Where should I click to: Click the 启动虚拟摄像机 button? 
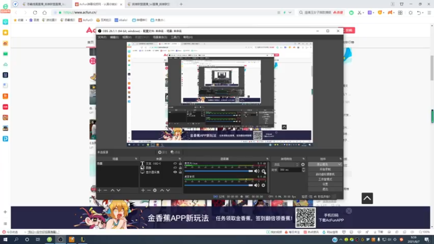(325, 174)
